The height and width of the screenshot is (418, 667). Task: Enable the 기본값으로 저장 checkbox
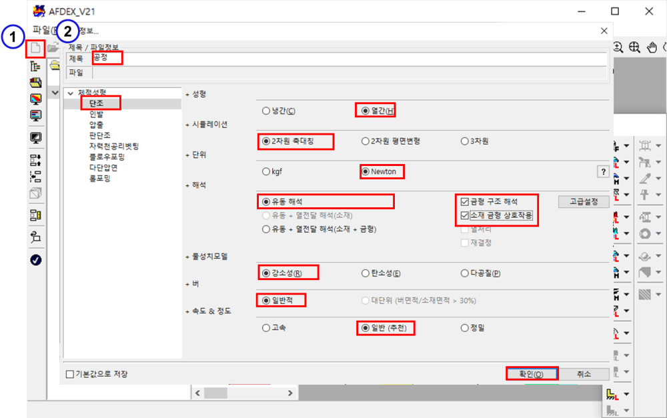point(70,374)
